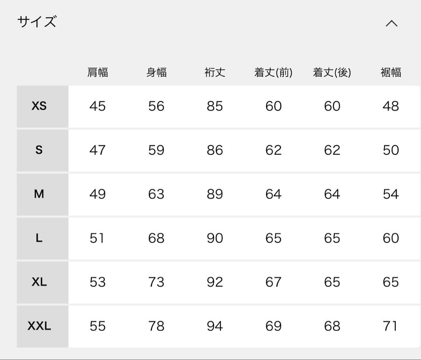
Task: Select the XL size row label
Action: (x=38, y=282)
